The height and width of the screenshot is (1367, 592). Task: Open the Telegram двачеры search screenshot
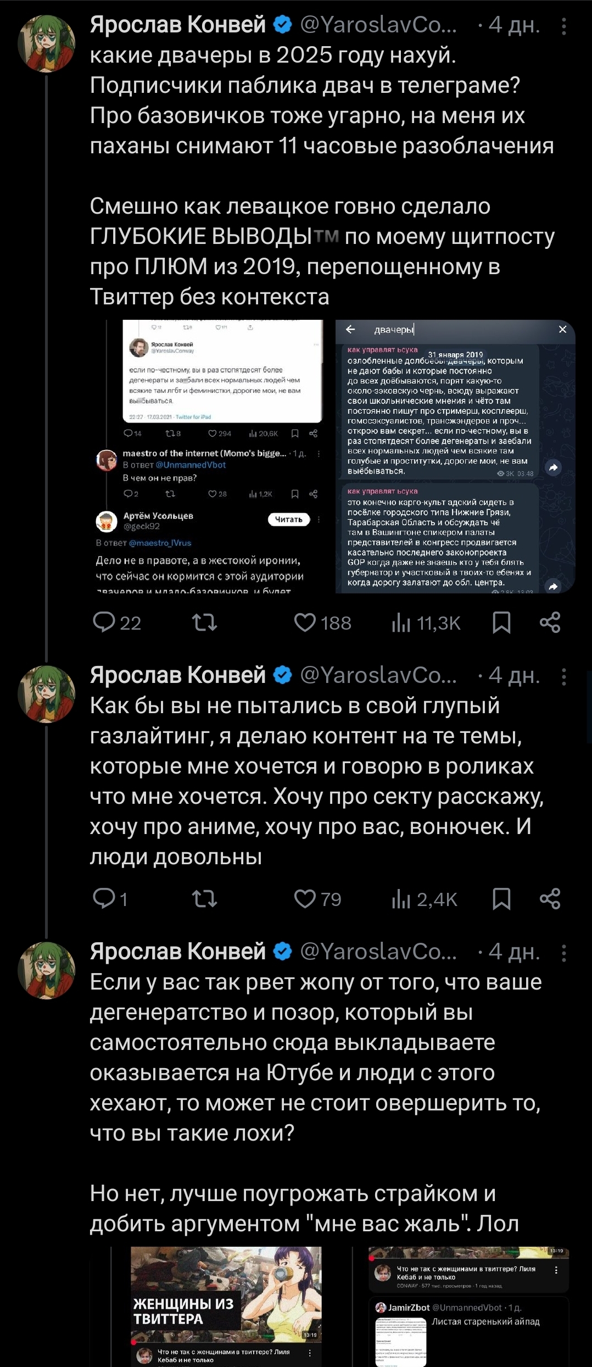(455, 456)
